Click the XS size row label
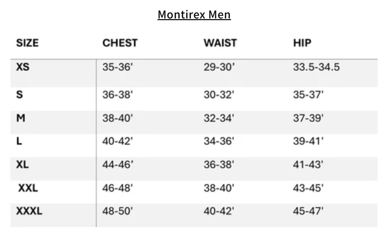 click(23, 67)
